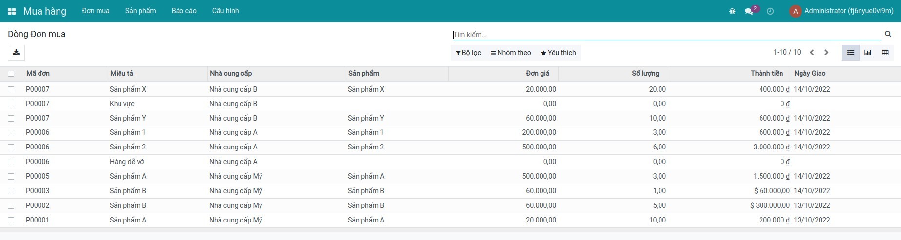Screen dimensions: 901x240
Task: Sort by Thành tiền column header
Action: pos(766,74)
